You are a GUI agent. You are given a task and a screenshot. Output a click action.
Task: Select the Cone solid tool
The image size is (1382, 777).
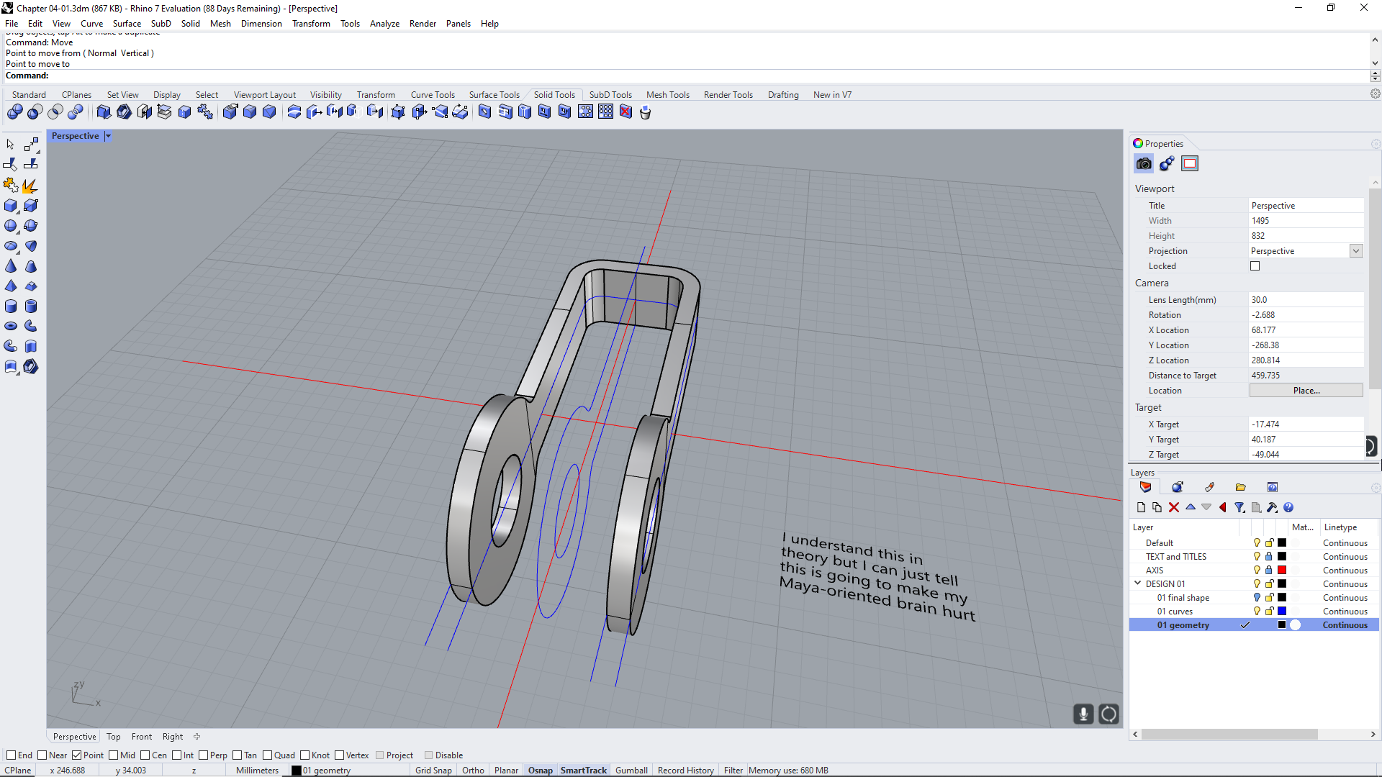(11, 266)
